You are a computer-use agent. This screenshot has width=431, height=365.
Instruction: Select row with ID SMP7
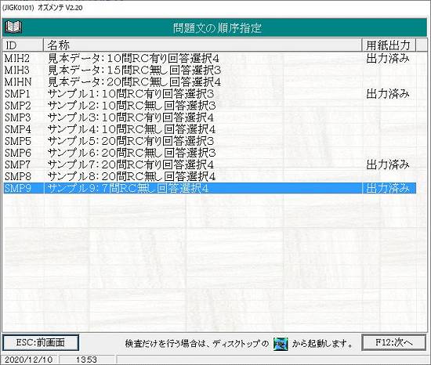[209, 164]
